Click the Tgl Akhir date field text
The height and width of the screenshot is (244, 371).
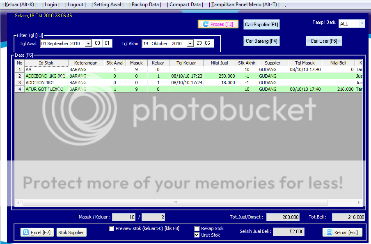click(x=163, y=44)
